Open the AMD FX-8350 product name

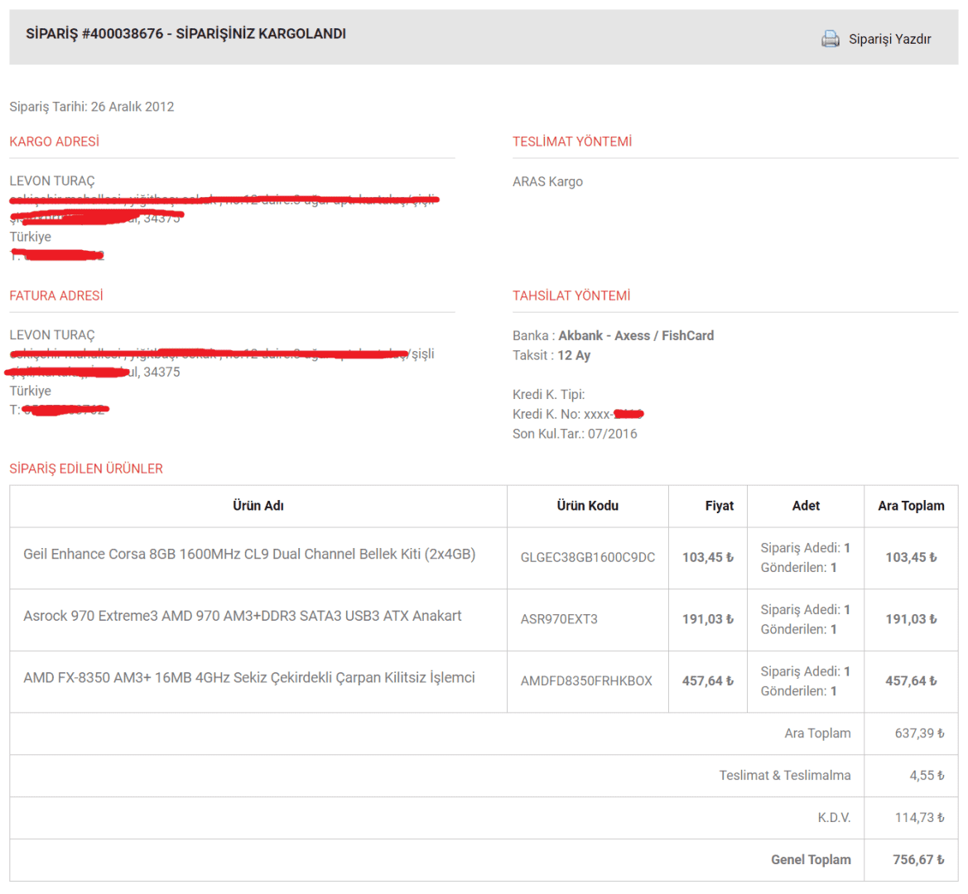[249, 678]
